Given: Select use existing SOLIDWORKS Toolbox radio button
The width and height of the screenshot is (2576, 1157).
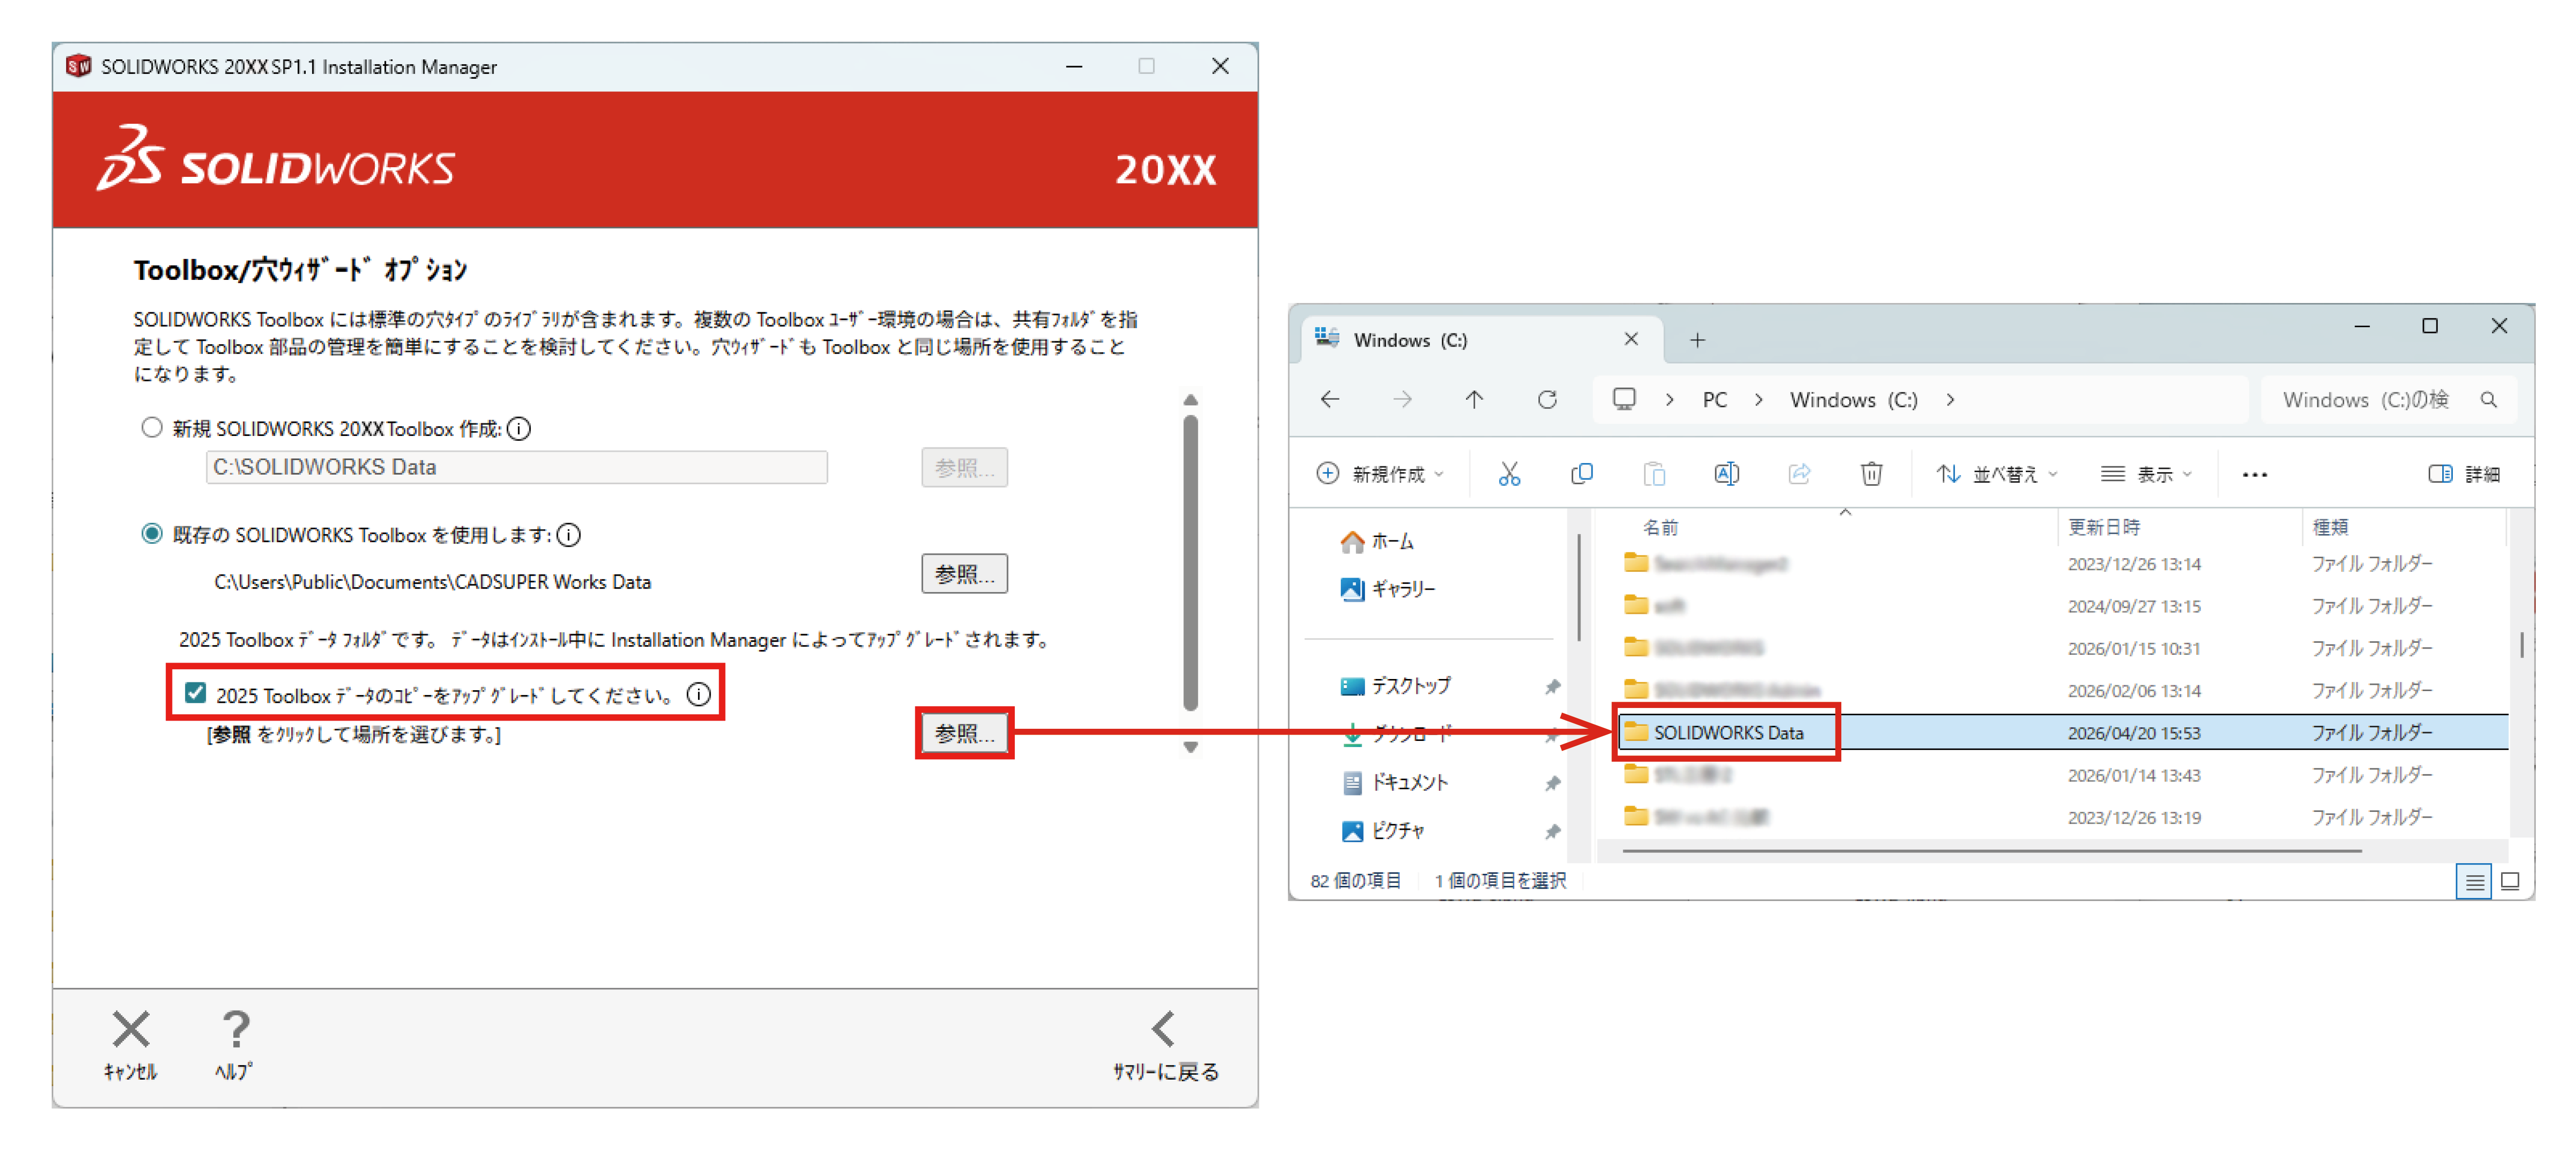Looking at the screenshot, I should pos(151,534).
